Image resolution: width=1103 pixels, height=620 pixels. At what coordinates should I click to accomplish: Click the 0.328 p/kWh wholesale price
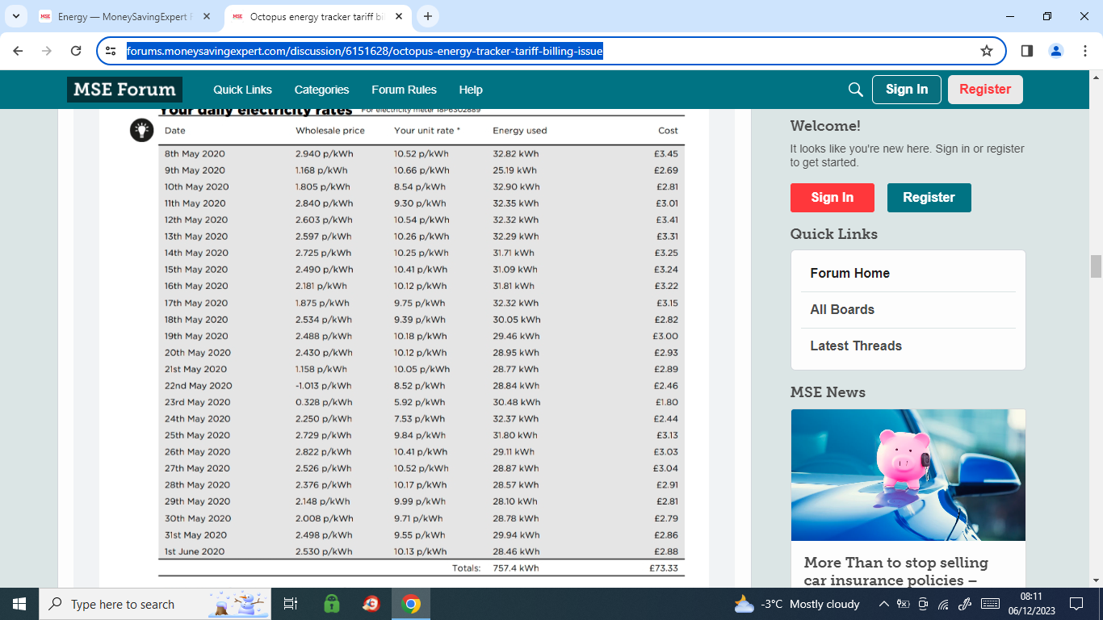coord(324,402)
